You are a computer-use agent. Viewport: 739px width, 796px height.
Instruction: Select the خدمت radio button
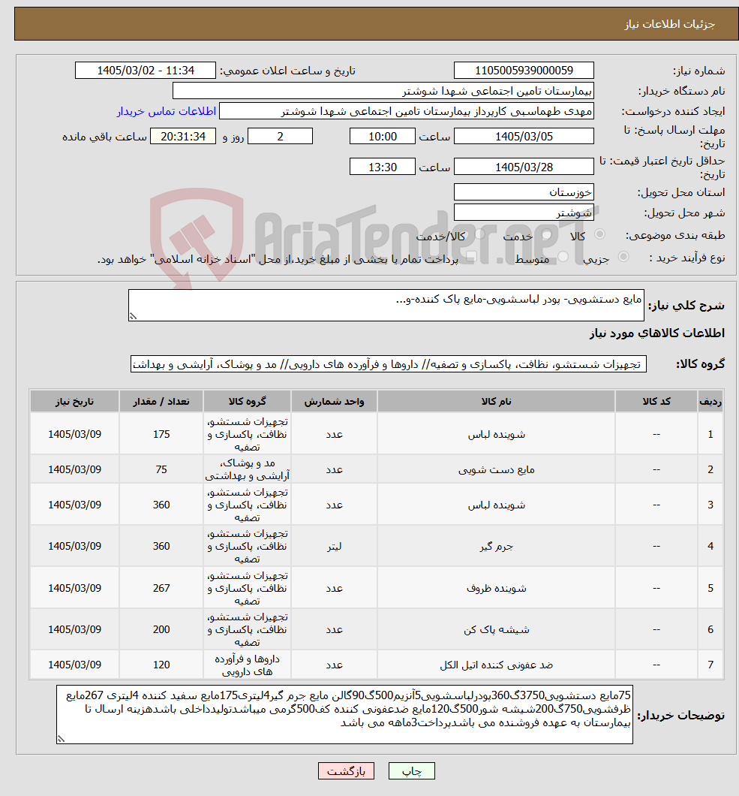(x=547, y=234)
